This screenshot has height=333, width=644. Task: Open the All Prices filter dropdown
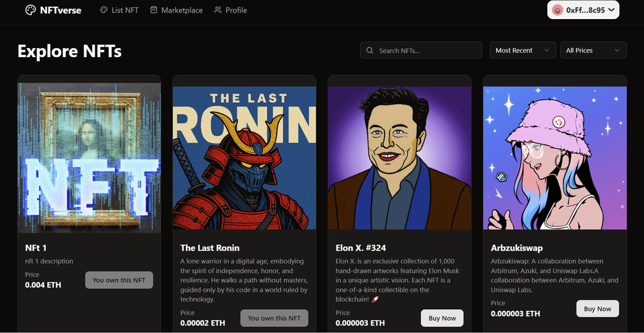coord(593,51)
